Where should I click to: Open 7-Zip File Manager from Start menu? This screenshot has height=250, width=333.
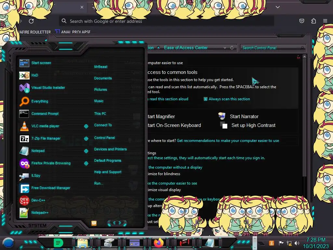[40, 139]
